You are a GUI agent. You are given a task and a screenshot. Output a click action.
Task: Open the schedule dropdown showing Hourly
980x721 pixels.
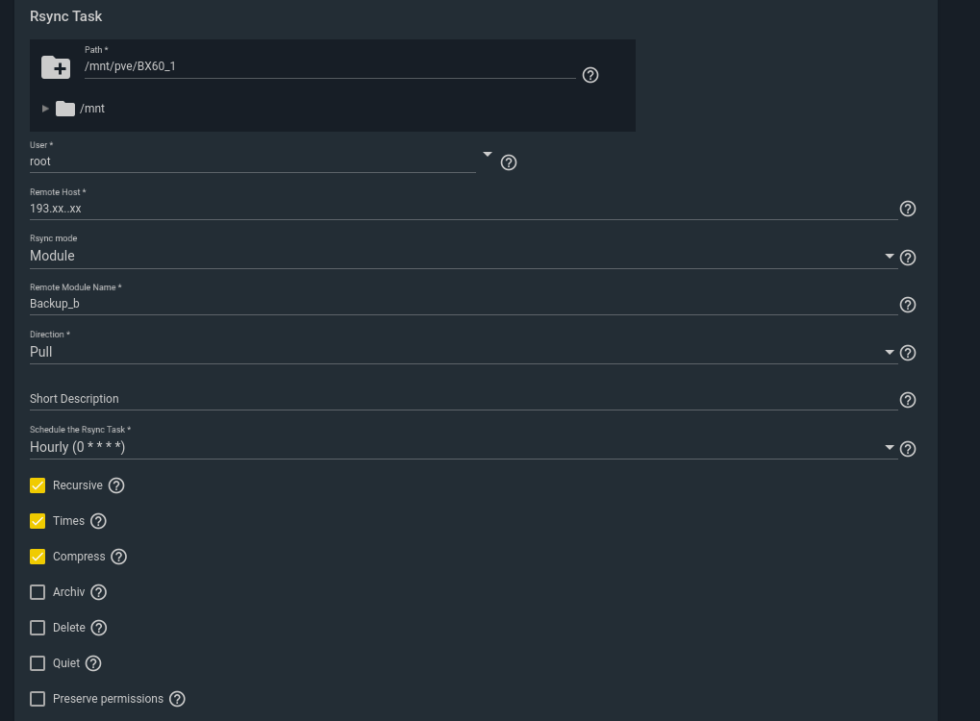464,447
